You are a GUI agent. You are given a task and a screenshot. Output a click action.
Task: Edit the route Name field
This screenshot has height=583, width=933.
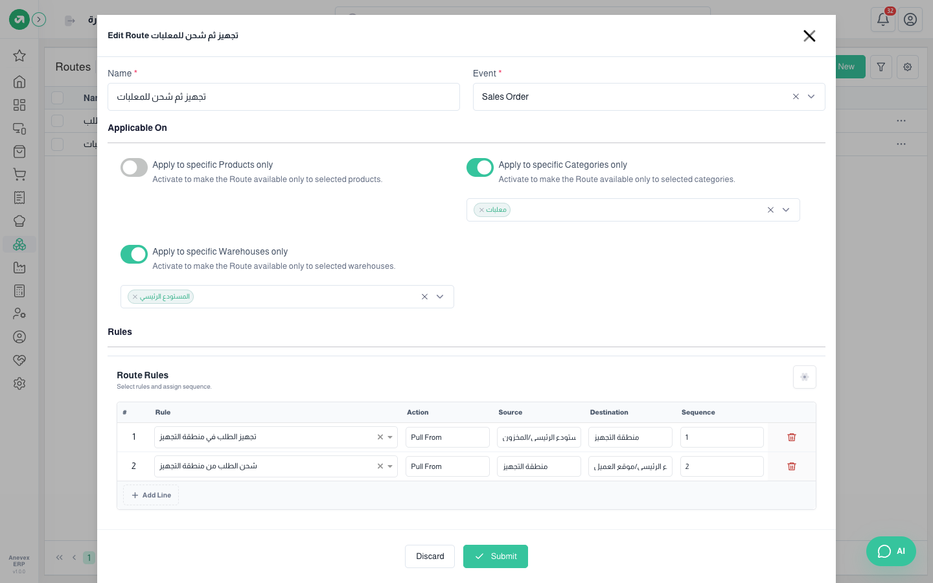pos(284,97)
